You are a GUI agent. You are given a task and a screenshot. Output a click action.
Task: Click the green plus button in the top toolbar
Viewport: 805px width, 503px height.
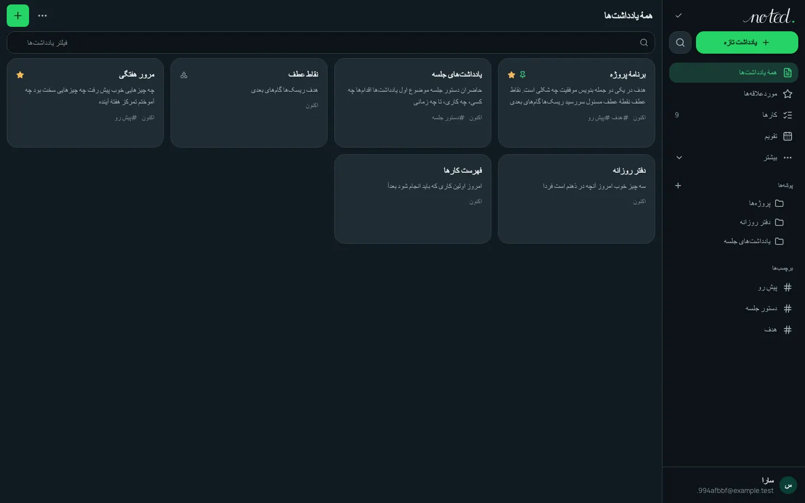coord(18,16)
